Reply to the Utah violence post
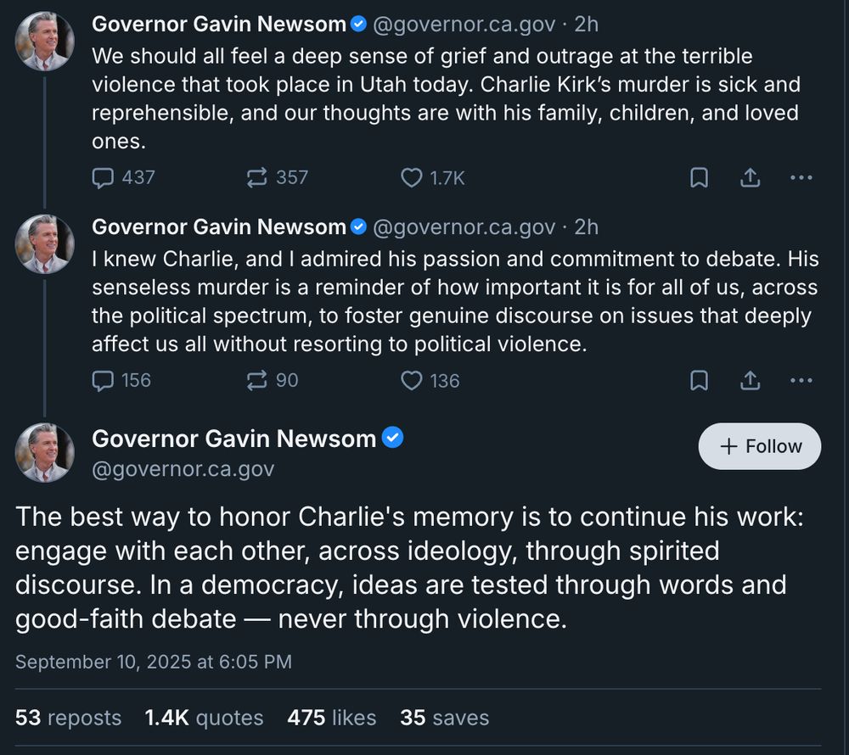 pos(103,177)
